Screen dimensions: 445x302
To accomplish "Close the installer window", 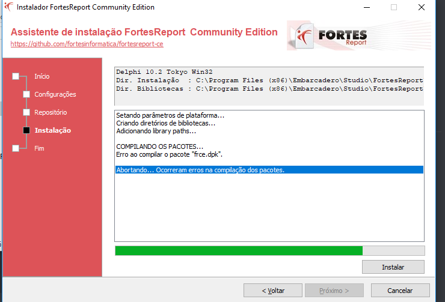I will click(x=422, y=7).
